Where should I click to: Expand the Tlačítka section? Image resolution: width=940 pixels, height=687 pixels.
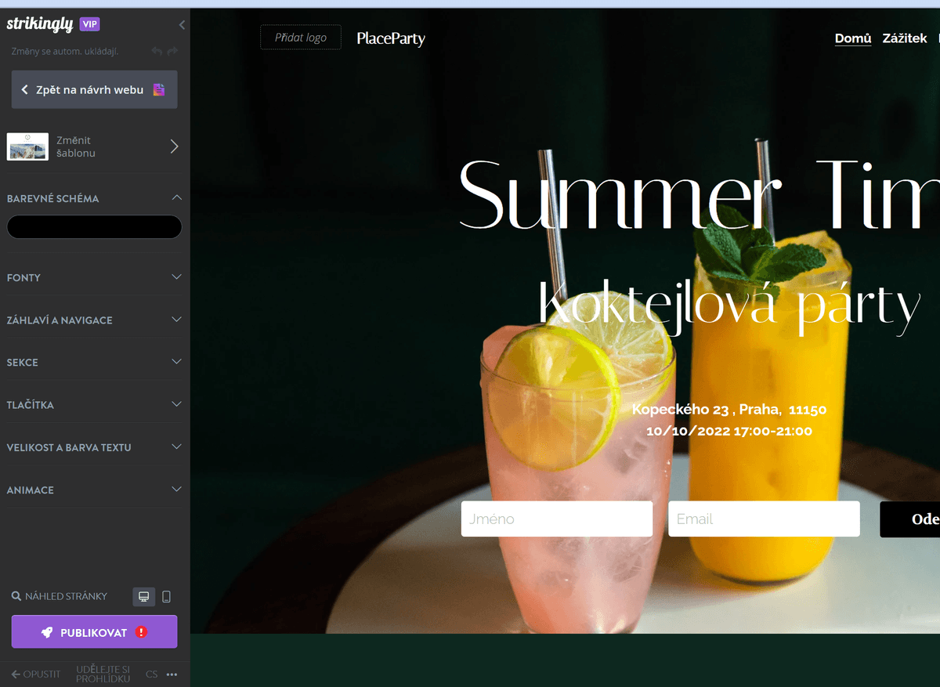[94, 404]
